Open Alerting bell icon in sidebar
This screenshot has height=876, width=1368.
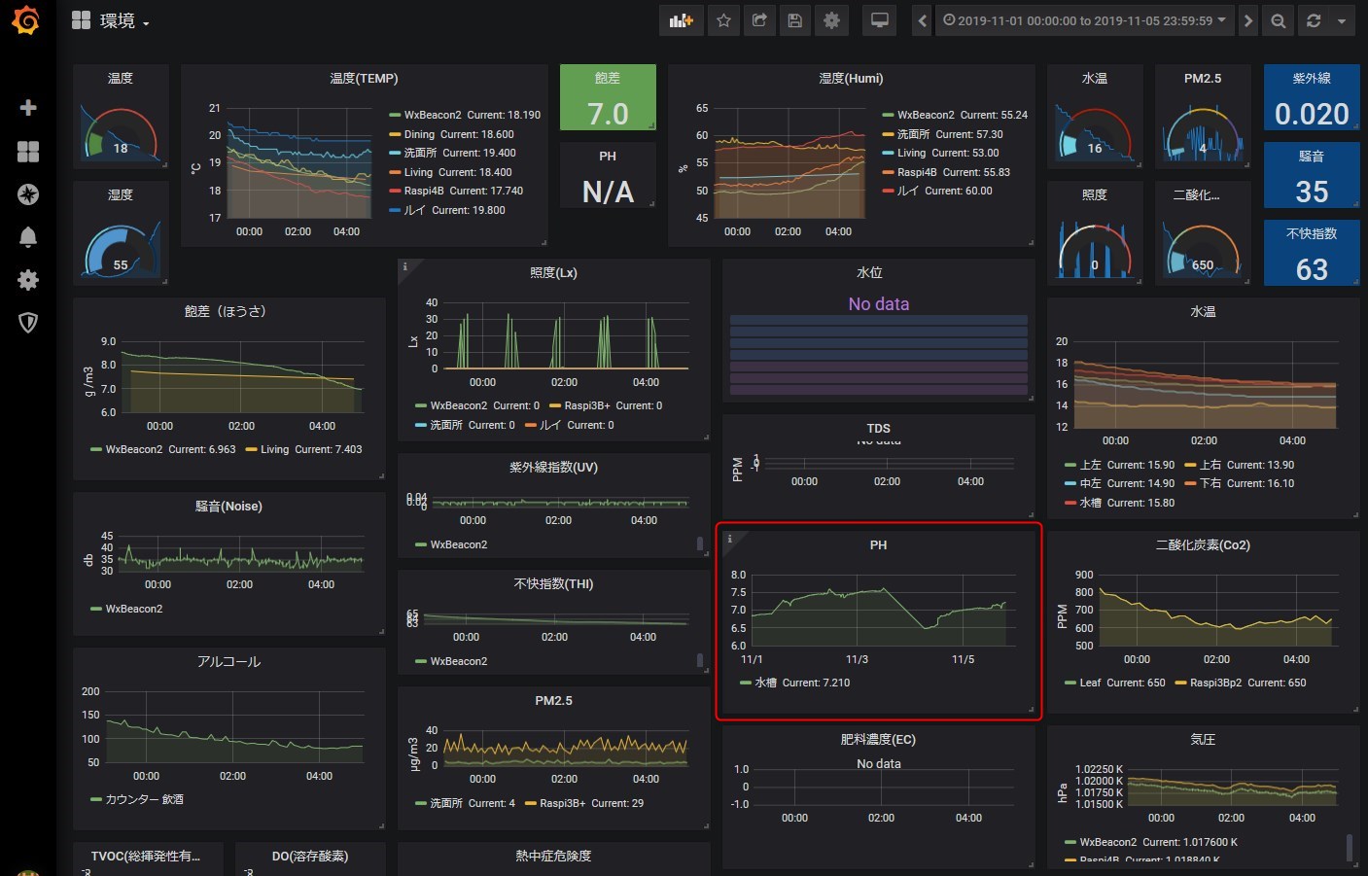click(28, 237)
